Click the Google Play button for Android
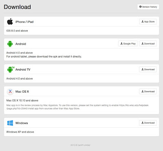This screenshot has height=151, width=163. click(x=128, y=44)
